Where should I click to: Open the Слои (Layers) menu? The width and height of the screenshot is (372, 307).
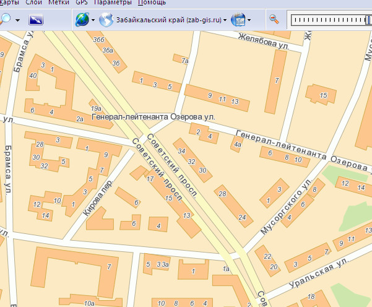pyautogui.click(x=34, y=3)
